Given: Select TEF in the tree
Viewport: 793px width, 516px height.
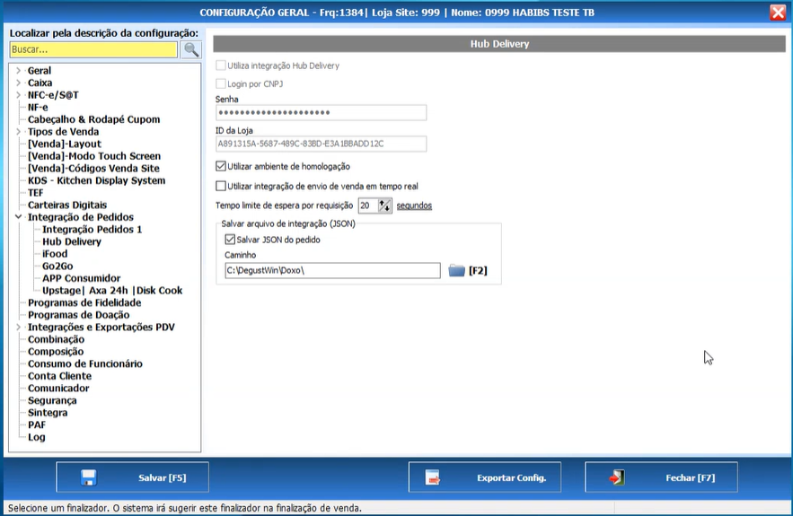Looking at the screenshot, I should 35,193.
